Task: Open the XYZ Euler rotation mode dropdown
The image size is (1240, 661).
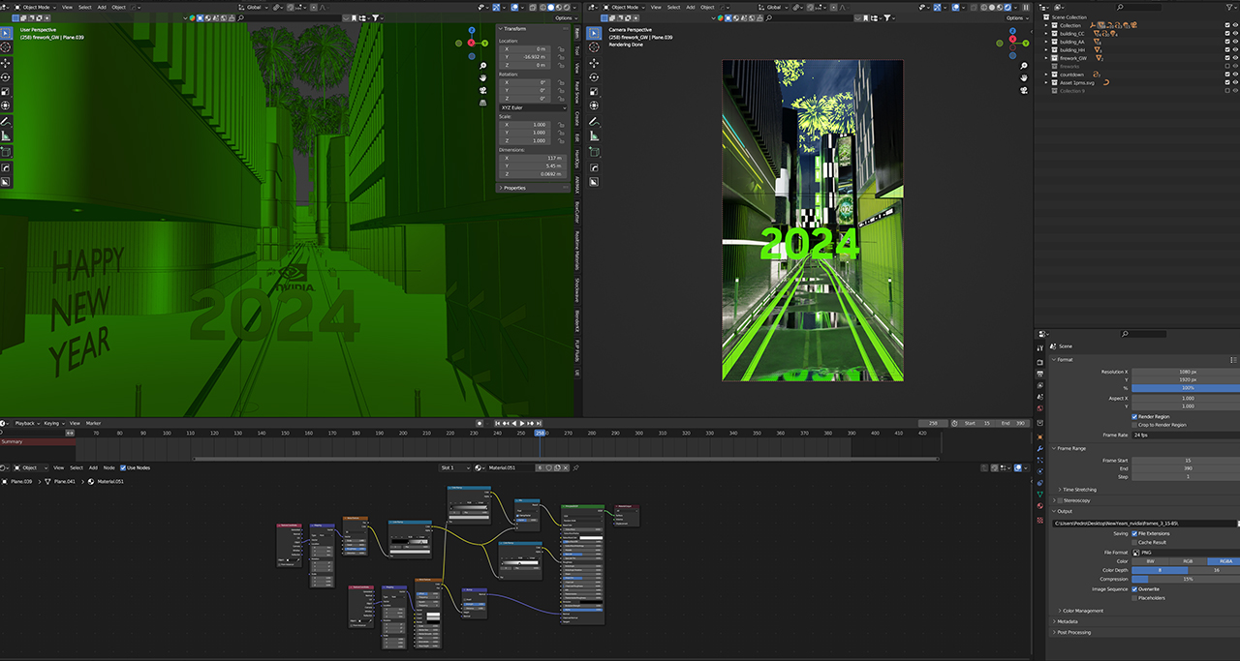Action: click(532, 107)
